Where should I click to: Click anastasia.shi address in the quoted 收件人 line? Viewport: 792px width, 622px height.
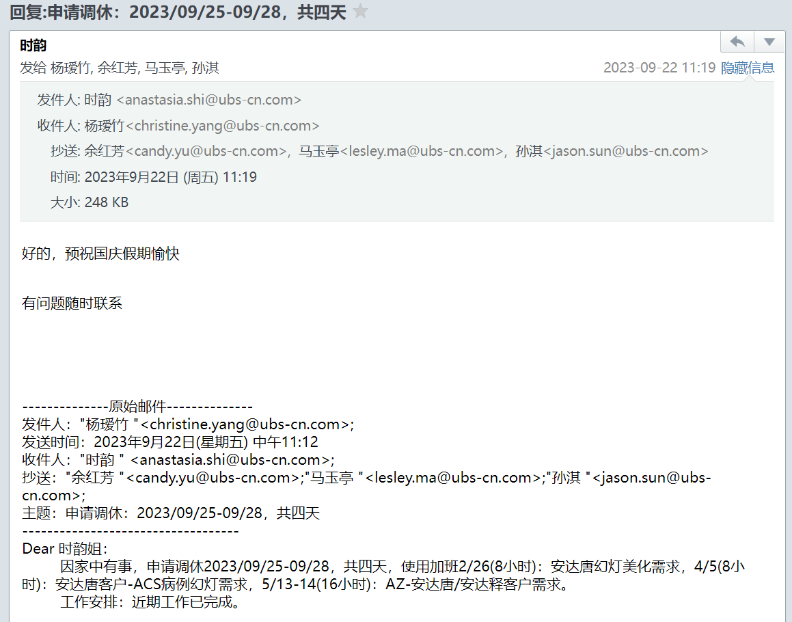[x=230, y=459]
